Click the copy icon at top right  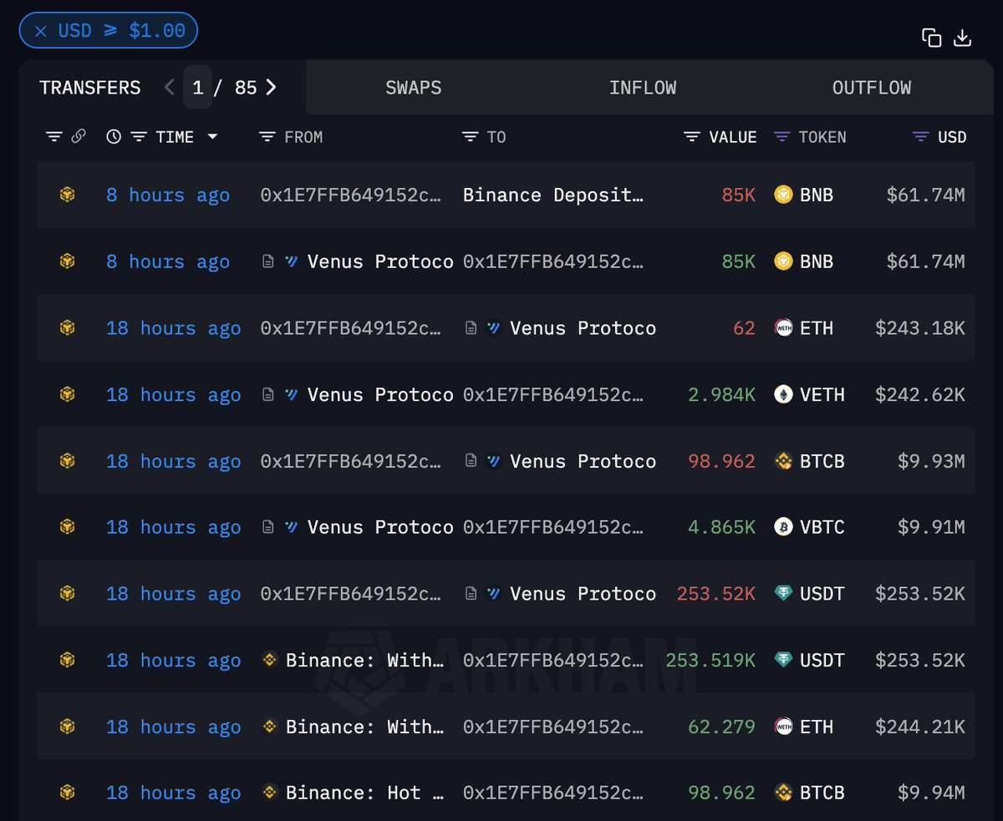coord(931,38)
